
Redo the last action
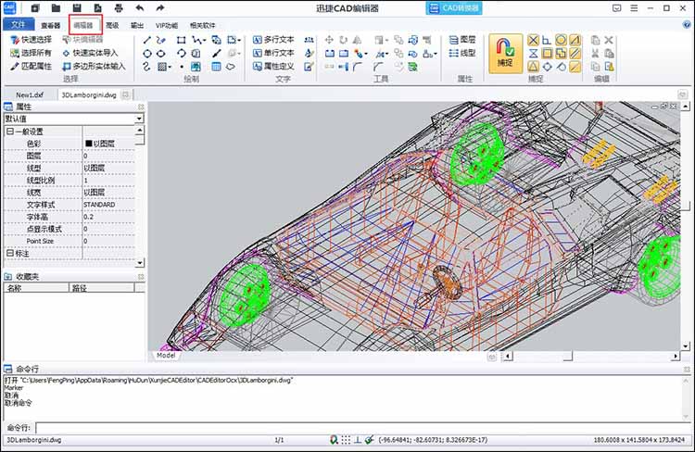pos(160,7)
